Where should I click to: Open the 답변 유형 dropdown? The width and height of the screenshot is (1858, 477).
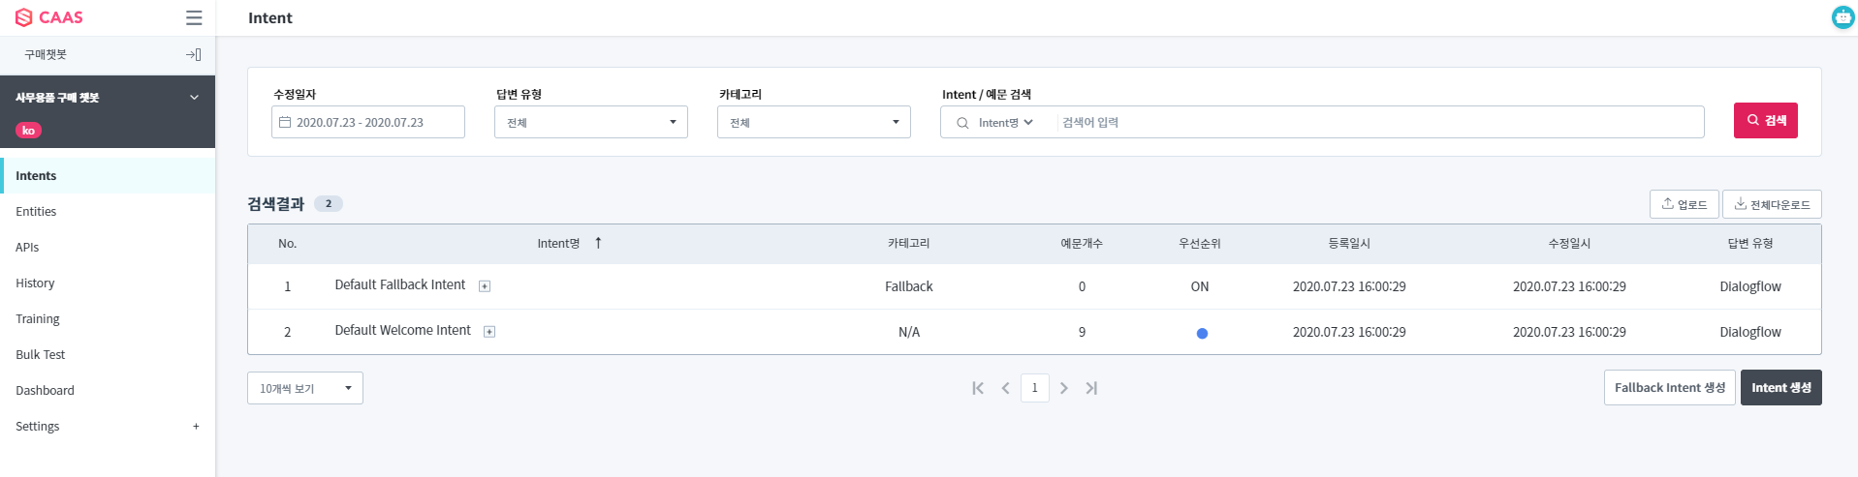point(591,122)
